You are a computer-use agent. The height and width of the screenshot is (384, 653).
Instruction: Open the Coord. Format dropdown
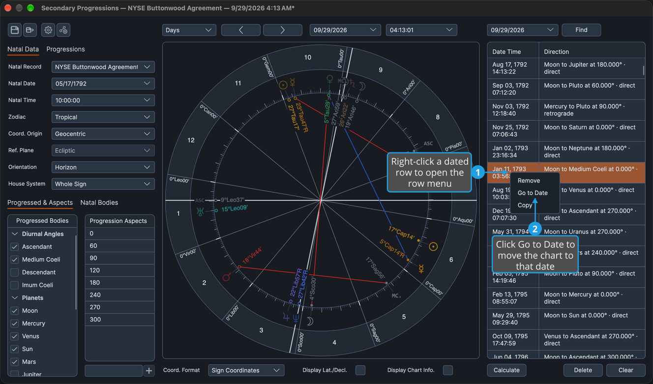click(x=246, y=370)
